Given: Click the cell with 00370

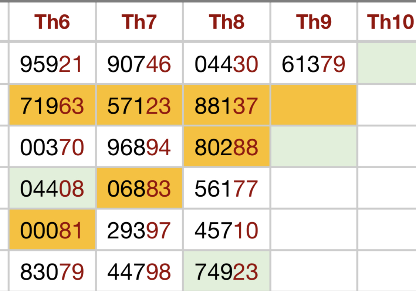Looking at the screenshot, I should pyautogui.click(x=52, y=147).
